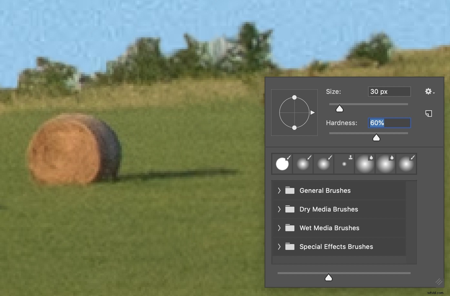The width and height of the screenshot is (450, 296).
Task: Open the gear settings icon
Action: (428, 91)
